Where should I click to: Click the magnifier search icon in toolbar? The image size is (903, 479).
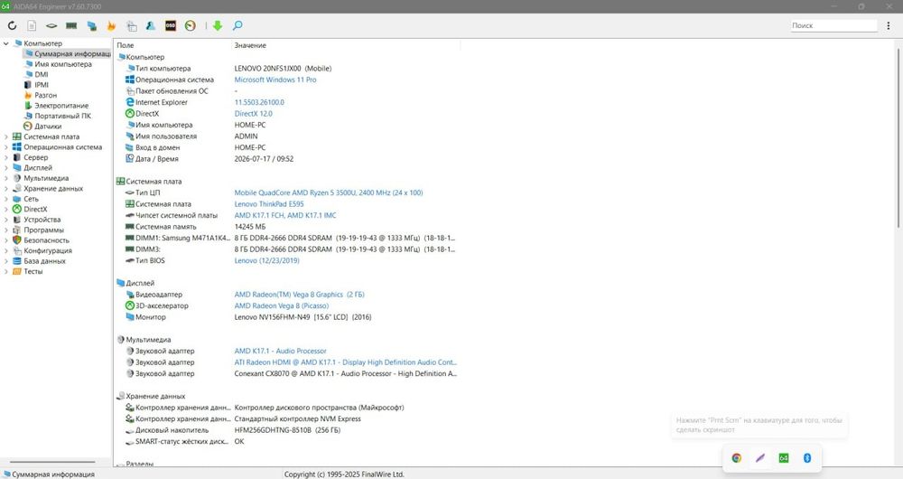coord(237,25)
